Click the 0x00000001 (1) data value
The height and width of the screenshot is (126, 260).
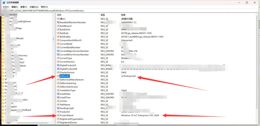[129, 22]
